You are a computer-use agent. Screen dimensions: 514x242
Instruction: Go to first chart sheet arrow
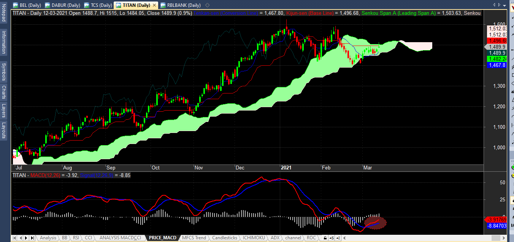(x=14, y=238)
